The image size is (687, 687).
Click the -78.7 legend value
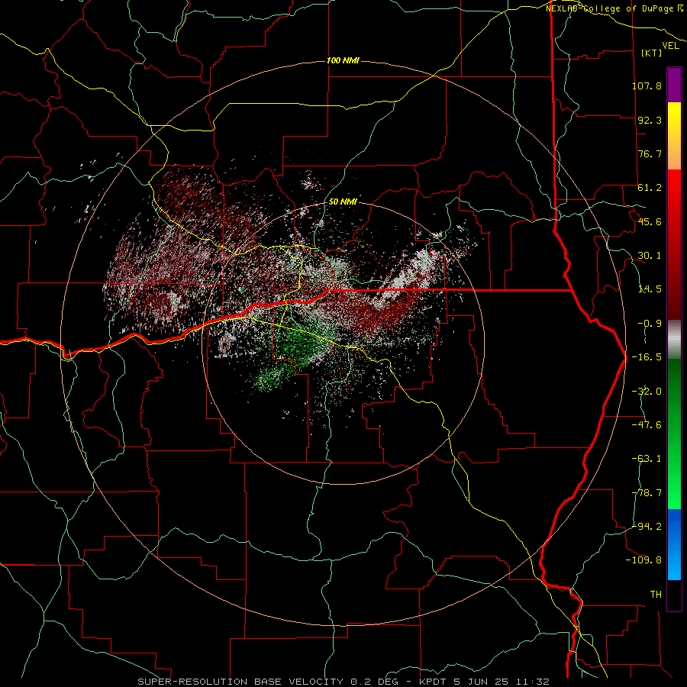click(647, 493)
